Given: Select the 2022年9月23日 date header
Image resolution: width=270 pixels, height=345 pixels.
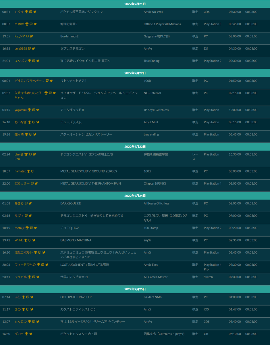Looking at the screenshot, I should [135, 147].
